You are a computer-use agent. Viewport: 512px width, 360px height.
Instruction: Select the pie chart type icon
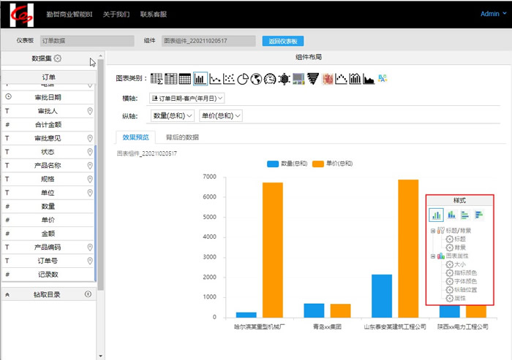click(242, 79)
